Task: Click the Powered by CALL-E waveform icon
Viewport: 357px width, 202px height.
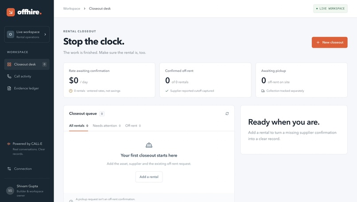Action: pyautogui.click(x=9, y=144)
